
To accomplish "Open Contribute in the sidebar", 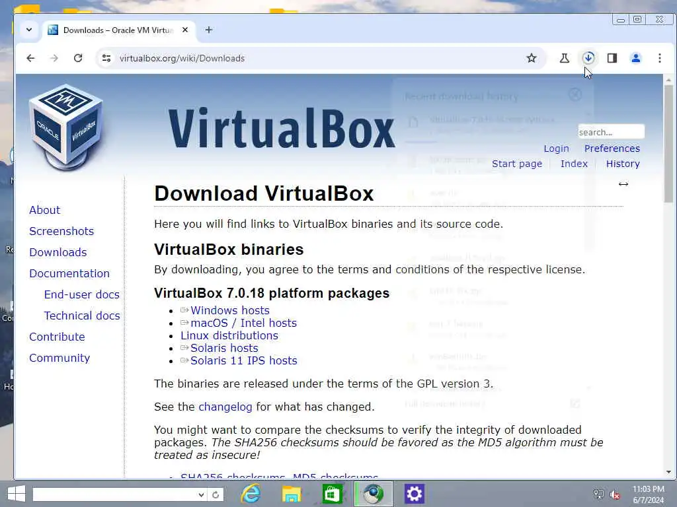I will coord(57,337).
